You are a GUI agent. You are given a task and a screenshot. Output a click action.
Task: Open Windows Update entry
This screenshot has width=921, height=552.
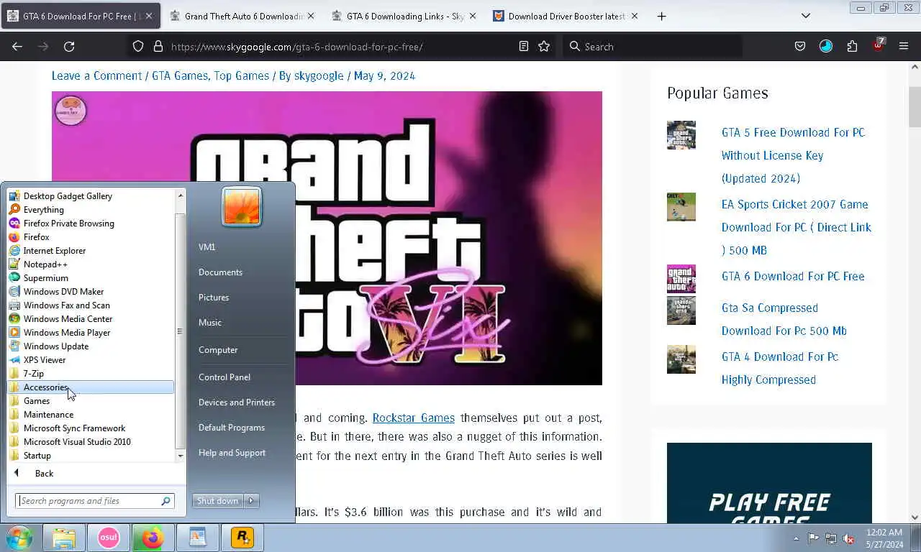point(91,346)
